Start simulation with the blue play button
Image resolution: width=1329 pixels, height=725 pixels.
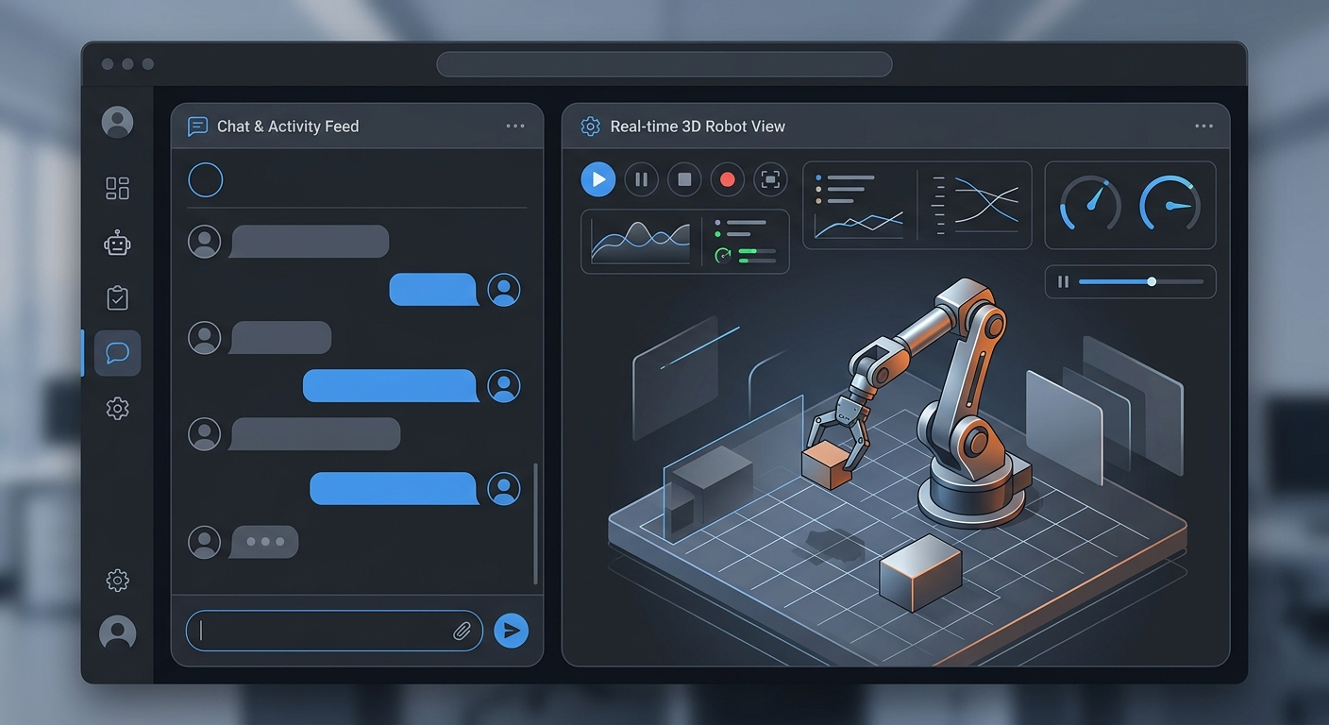coord(597,179)
